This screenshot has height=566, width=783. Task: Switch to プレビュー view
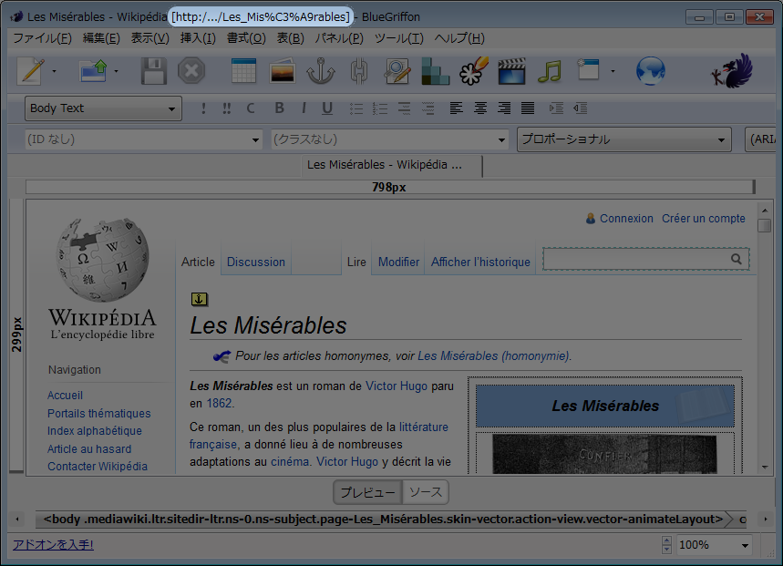pyautogui.click(x=368, y=492)
